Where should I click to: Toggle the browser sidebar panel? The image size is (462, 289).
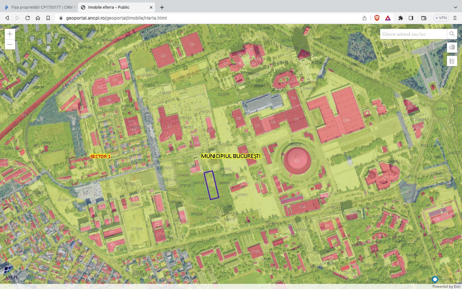(x=411, y=18)
